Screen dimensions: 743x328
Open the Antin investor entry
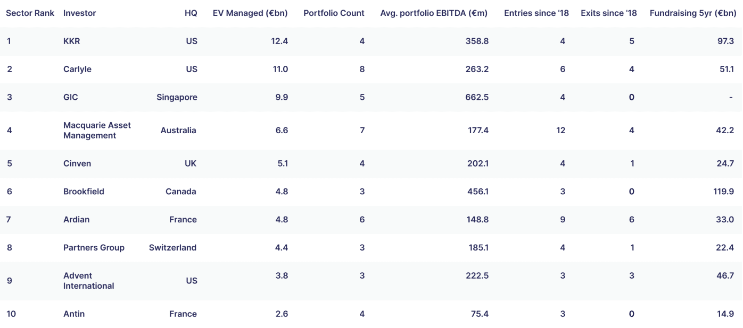point(74,314)
